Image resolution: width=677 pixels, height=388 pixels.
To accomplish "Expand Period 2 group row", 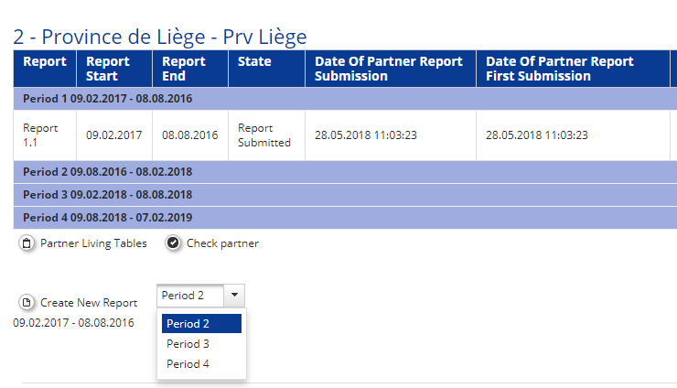I will click(x=107, y=172).
